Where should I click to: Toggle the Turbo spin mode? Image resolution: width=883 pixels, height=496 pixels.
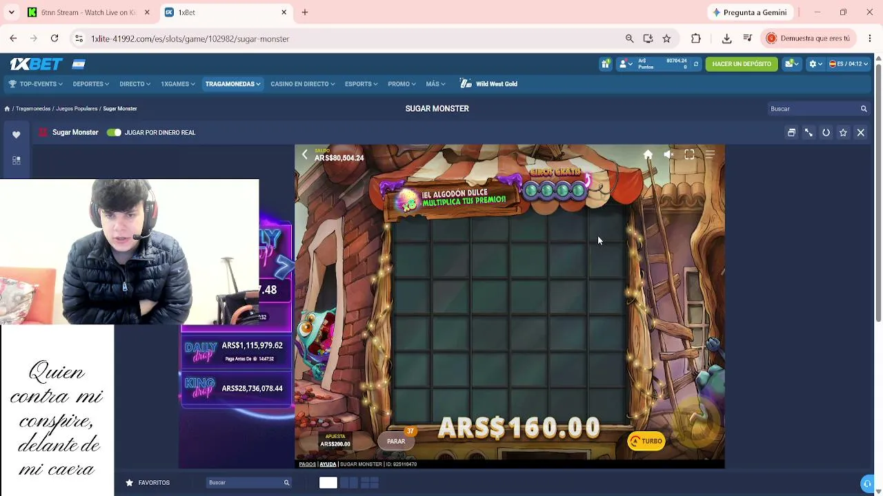[x=646, y=442]
